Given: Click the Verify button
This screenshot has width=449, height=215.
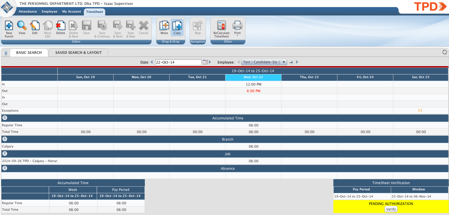Looking at the screenshot, I should [x=391, y=209].
